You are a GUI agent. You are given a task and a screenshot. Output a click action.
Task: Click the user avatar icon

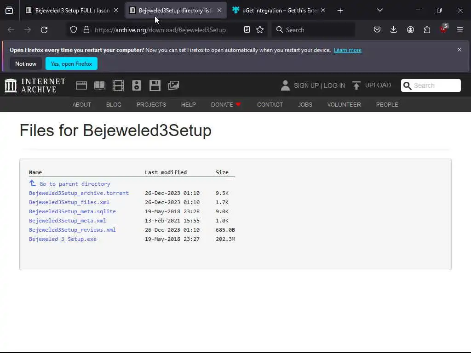(x=285, y=85)
